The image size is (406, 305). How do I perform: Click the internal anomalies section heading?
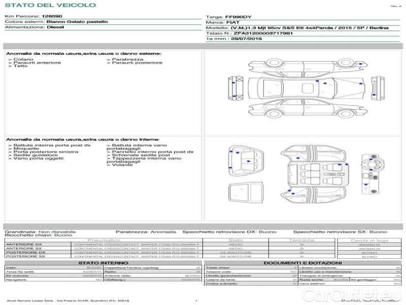pos(83,139)
